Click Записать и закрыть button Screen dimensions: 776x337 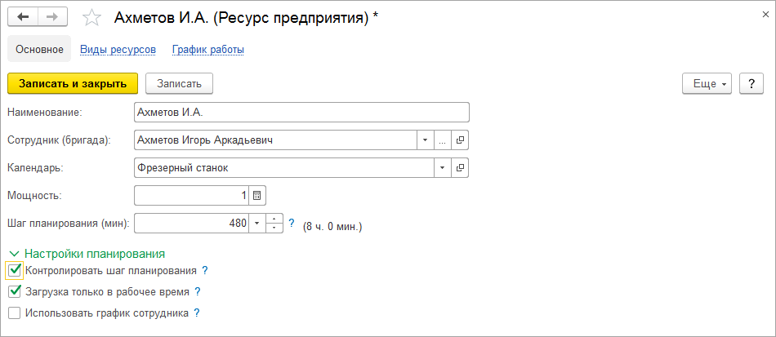pyautogui.click(x=73, y=83)
